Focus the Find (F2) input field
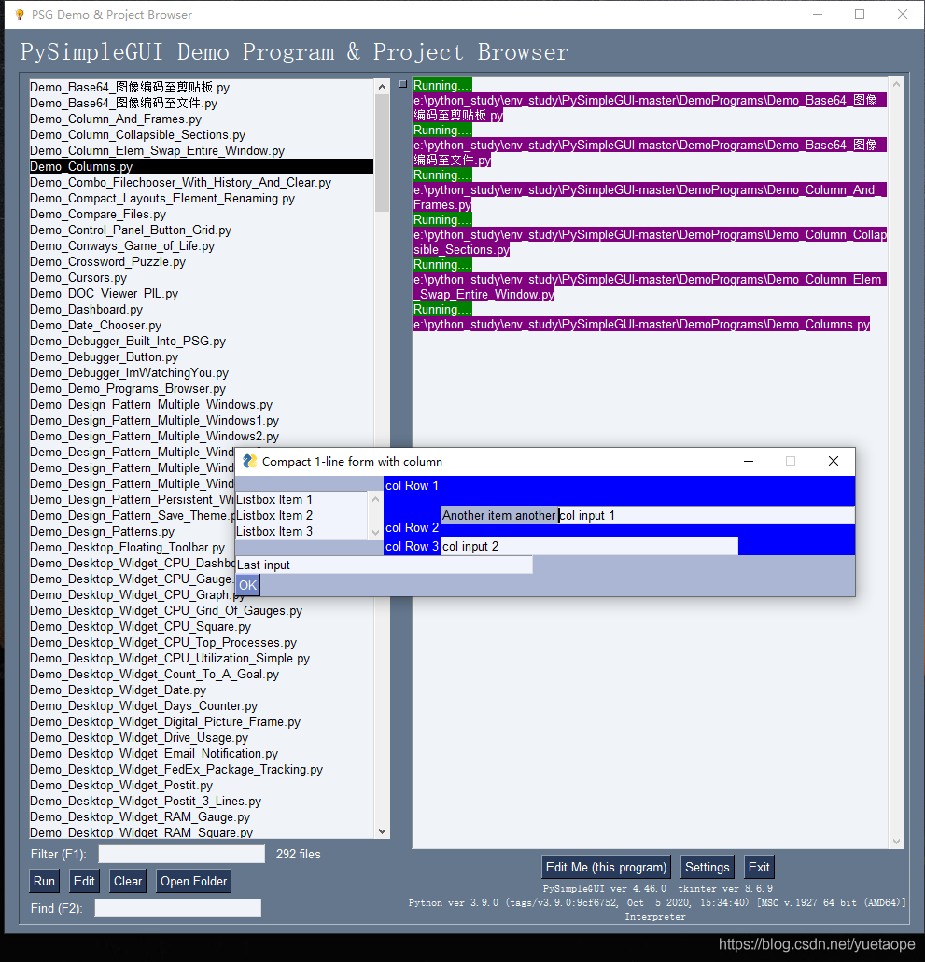Image resolution: width=925 pixels, height=962 pixels. [178, 908]
